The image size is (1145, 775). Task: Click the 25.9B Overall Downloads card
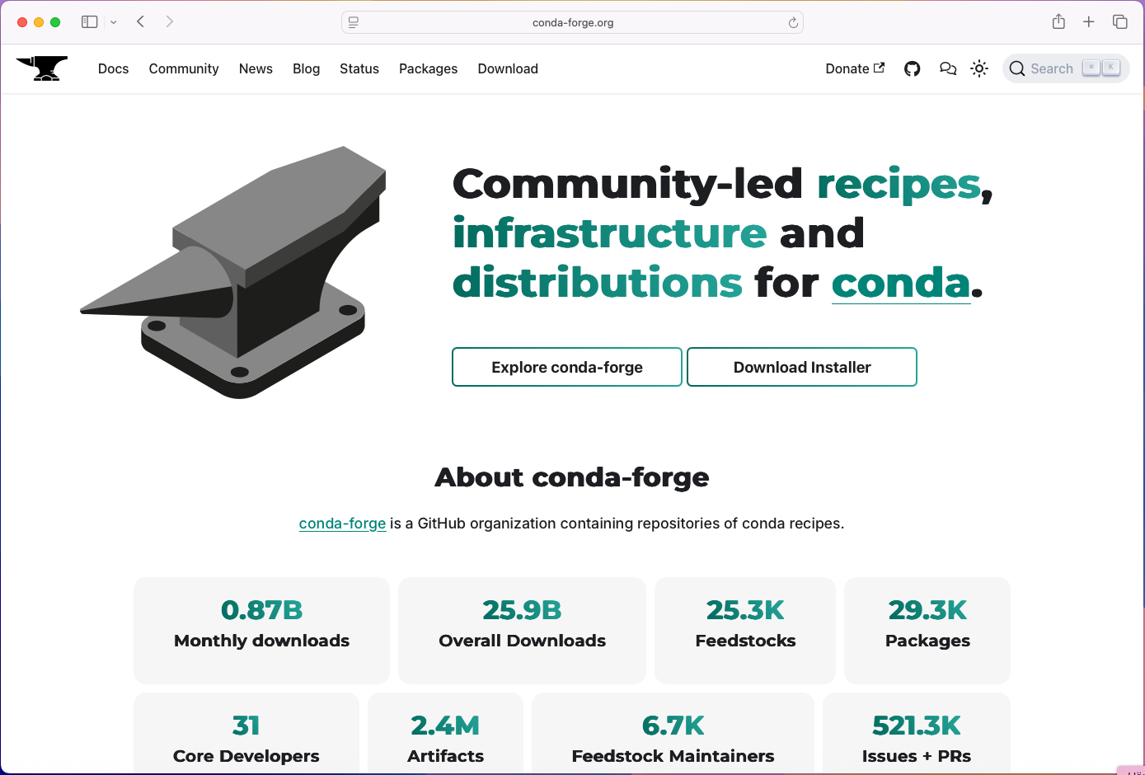[x=522, y=631]
